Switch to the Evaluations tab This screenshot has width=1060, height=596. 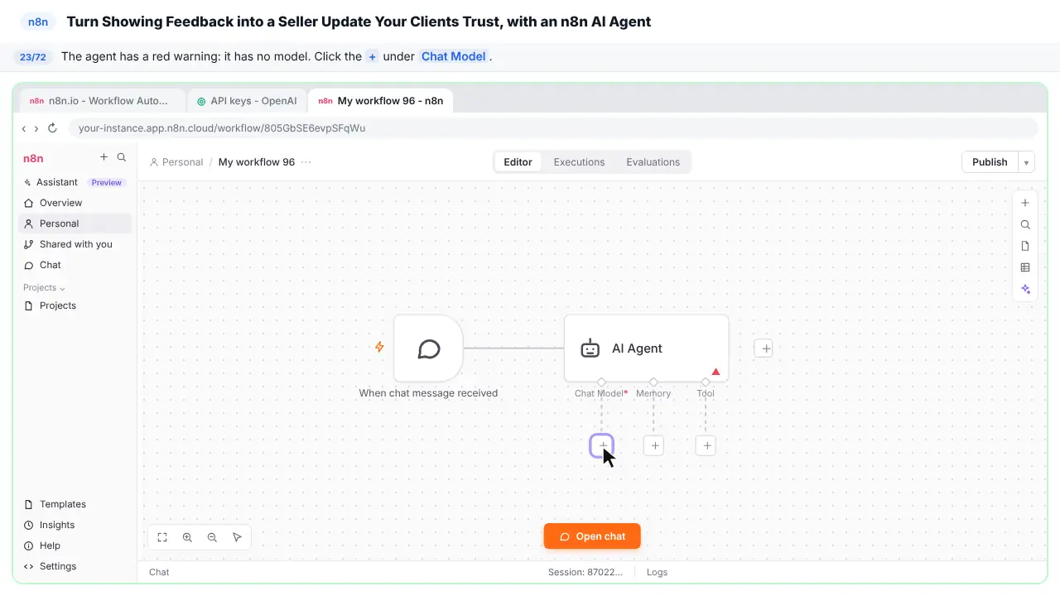click(x=653, y=162)
